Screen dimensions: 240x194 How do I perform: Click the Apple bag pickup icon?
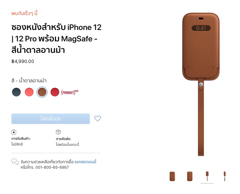[x=14, y=132]
